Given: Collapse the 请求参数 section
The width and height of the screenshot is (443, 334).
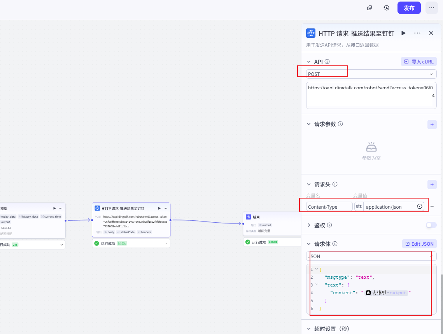Looking at the screenshot, I should click(x=309, y=124).
